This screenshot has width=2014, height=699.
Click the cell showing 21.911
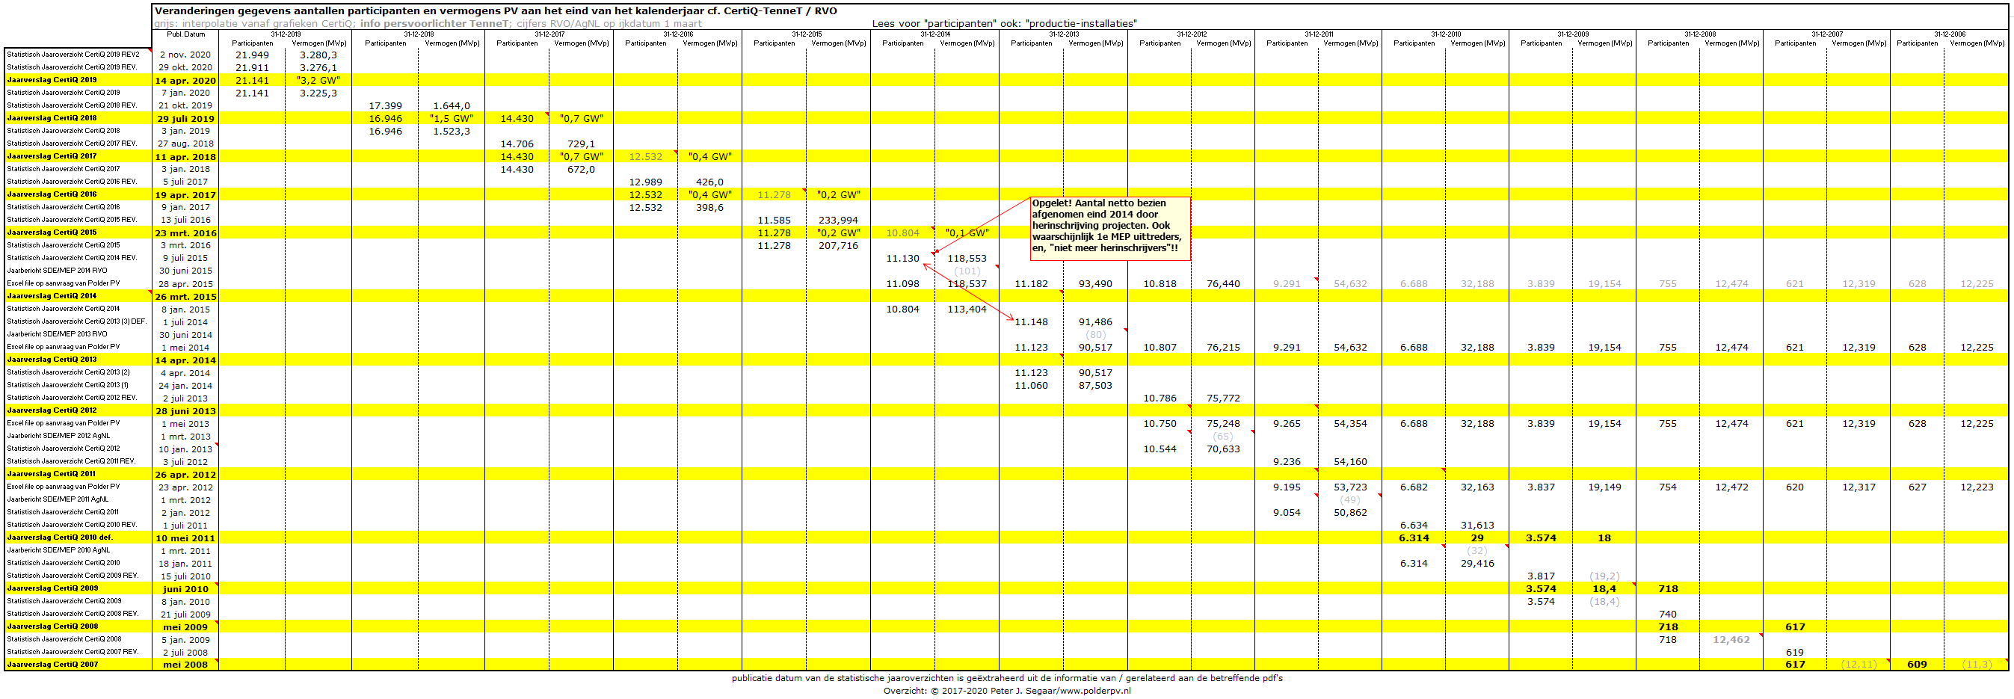(252, 67)
